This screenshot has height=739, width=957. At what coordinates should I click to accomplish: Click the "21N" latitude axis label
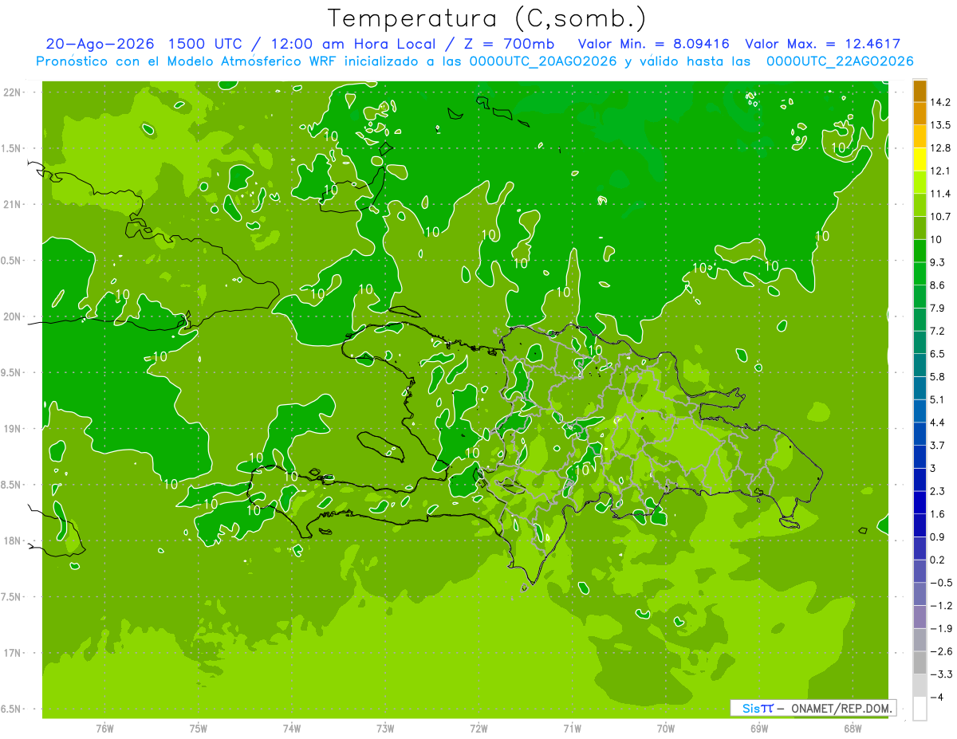[14, 204]
